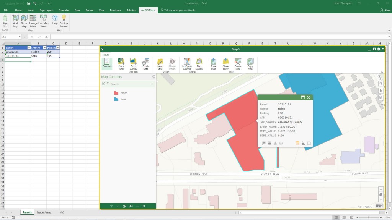Click the Create Slide tool
The width and height of the screenshot is (392, 220).
click(238, 64)
